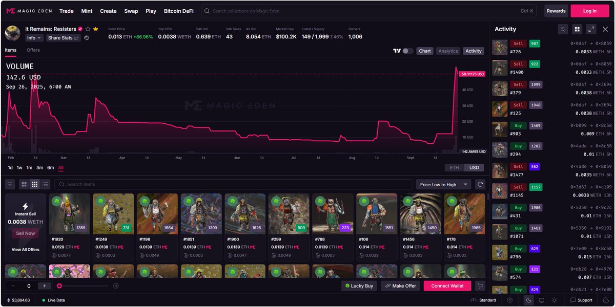Set chart range to 1m
This screenshot has width=615, height=307.
click(29, 168)
